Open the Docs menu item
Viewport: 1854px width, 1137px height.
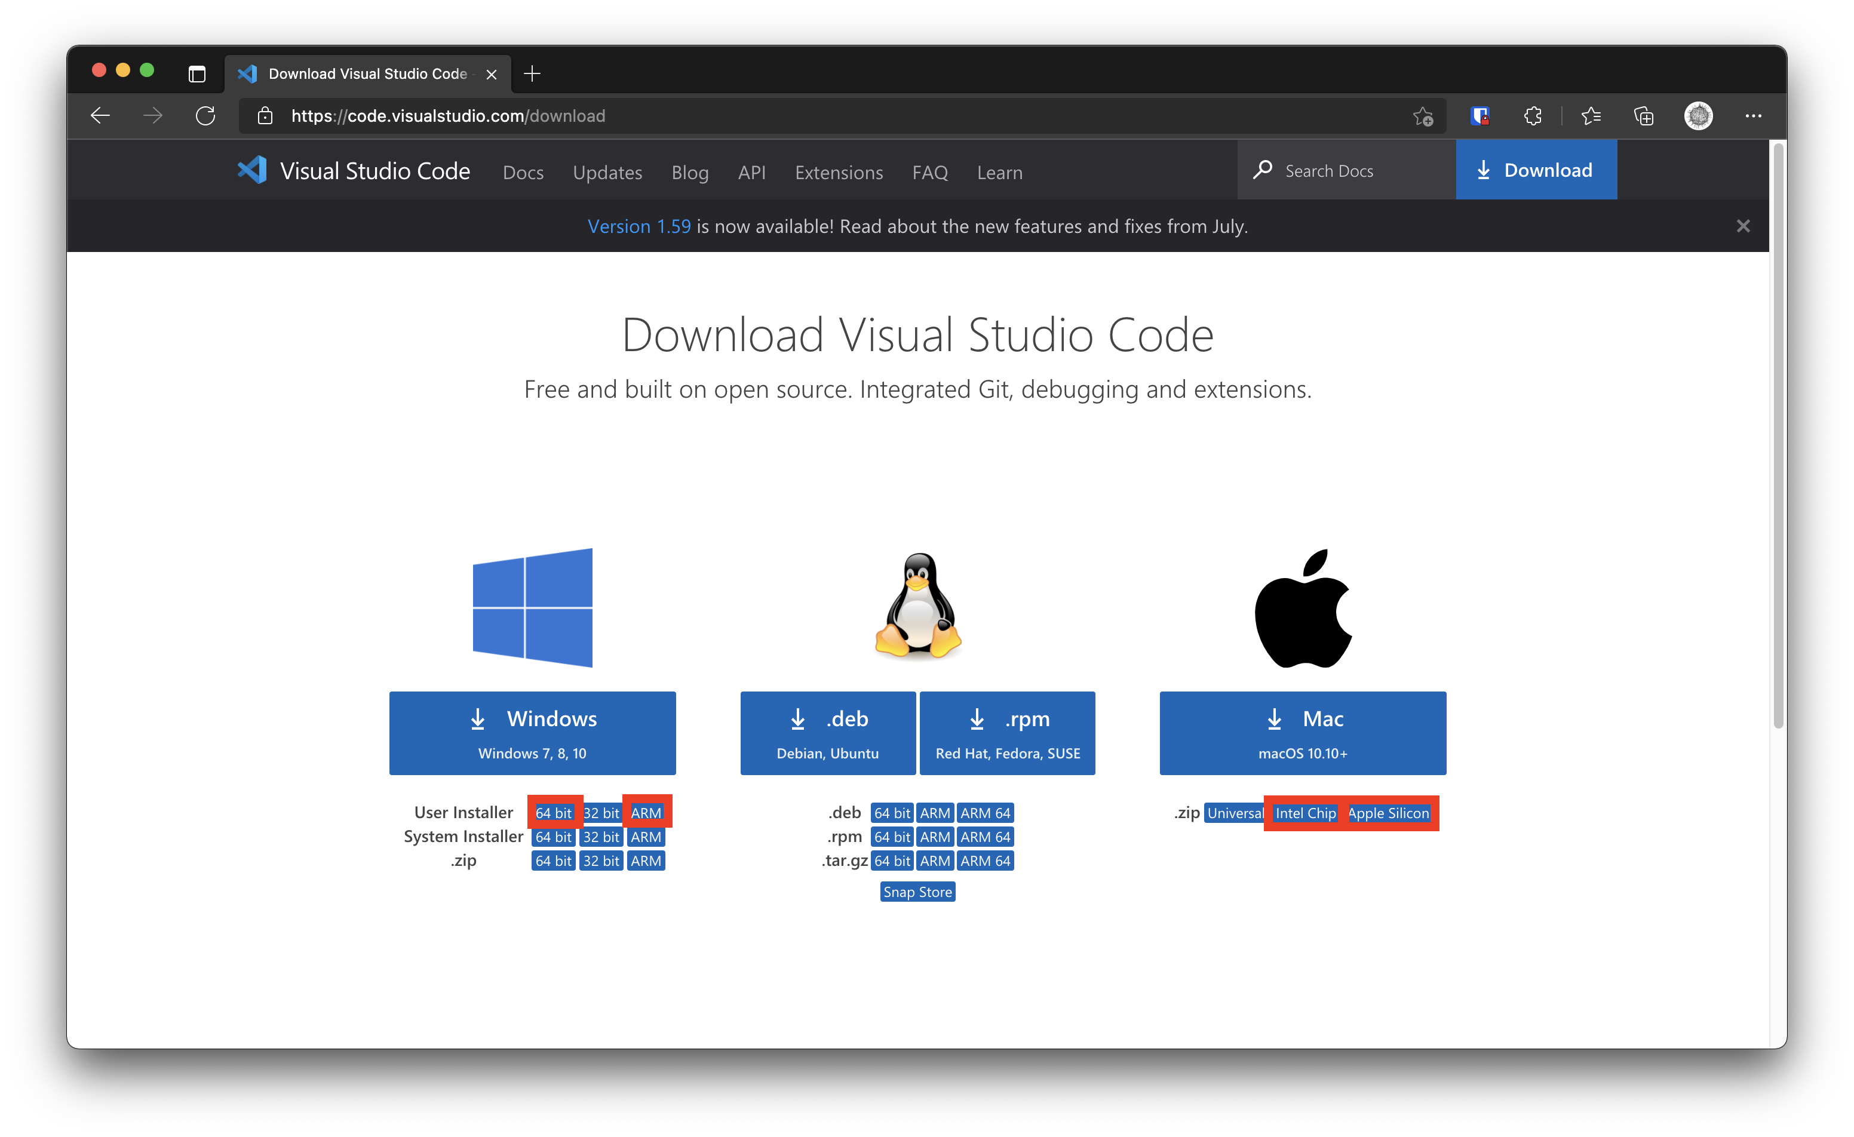(x=524, y=172)
